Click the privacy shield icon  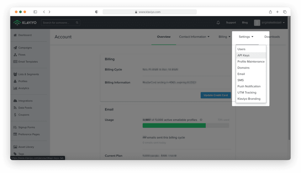point(97,12)
